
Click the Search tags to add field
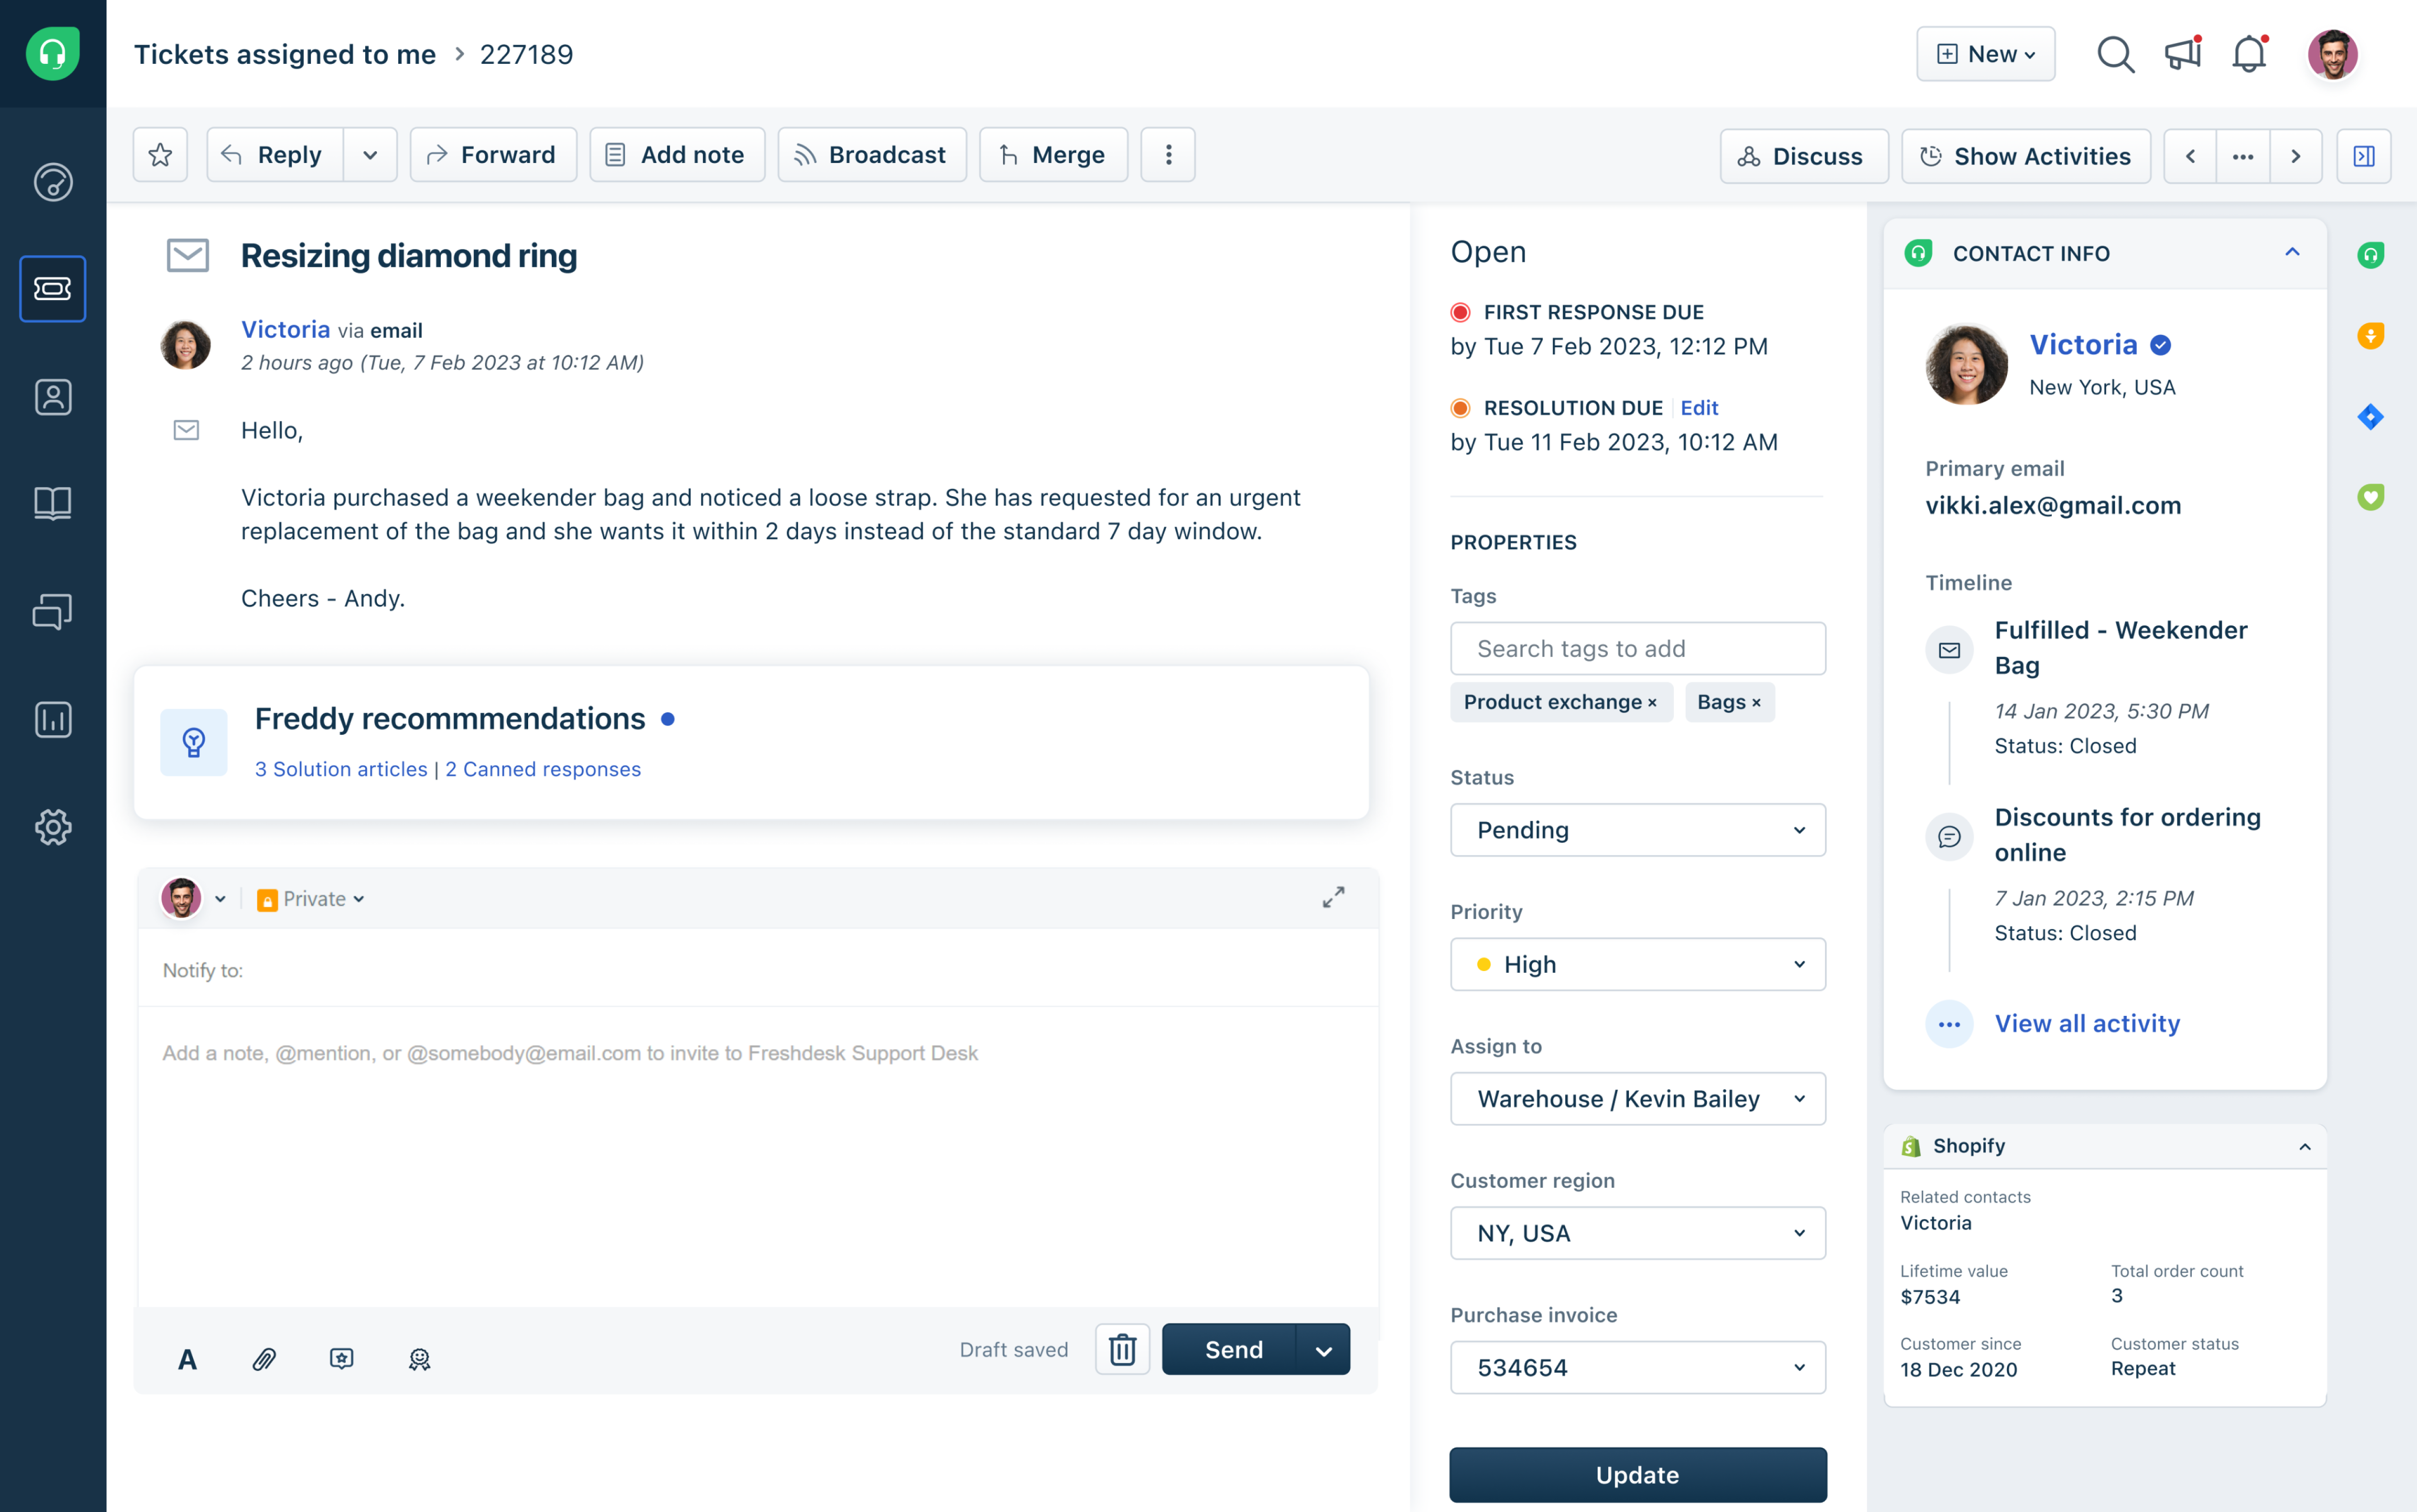pyautogui.click(x=1637, y=648)
